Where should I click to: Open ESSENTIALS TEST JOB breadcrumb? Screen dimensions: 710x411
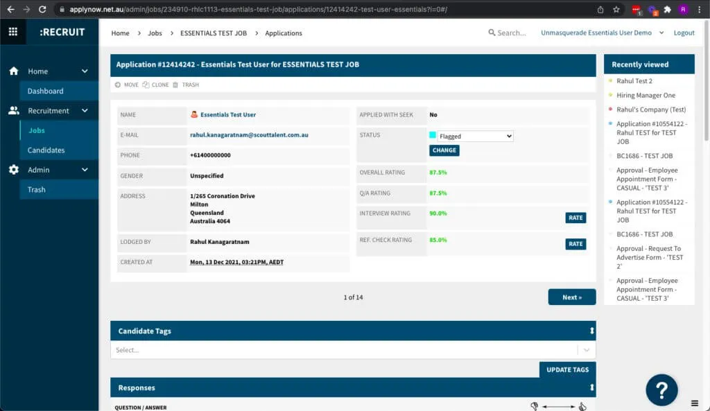pyautogui.click(x=214, y=33)
